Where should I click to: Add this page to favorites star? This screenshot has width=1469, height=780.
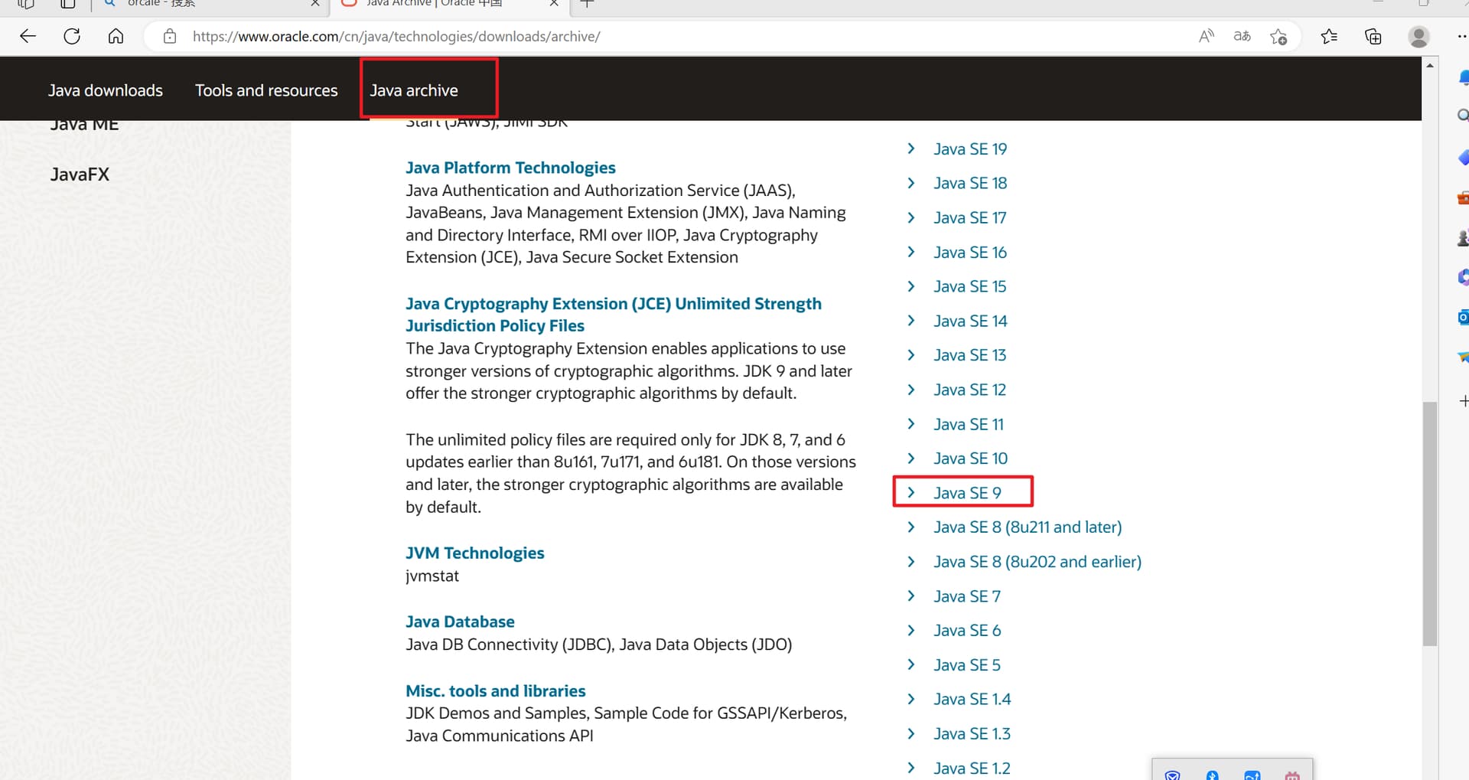click(1278, 36)
